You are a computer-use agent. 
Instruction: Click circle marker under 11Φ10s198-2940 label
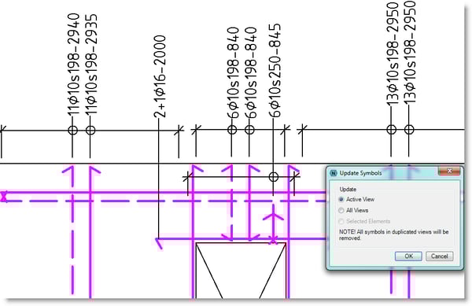72,131
